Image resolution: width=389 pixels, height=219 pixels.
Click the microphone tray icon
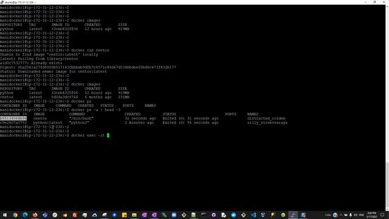(351, 215)
